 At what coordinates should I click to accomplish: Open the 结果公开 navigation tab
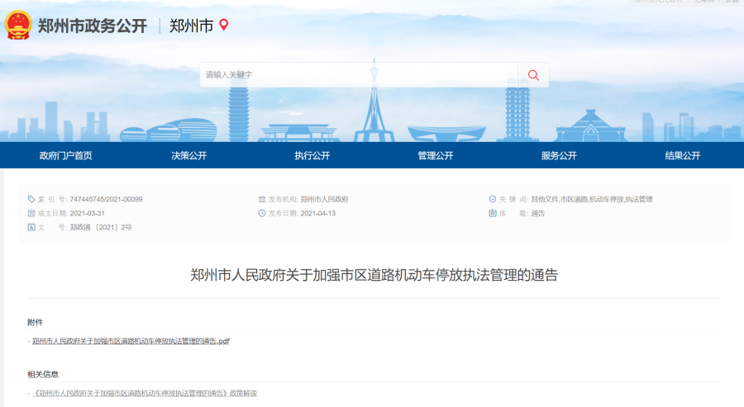click(682, 155)
